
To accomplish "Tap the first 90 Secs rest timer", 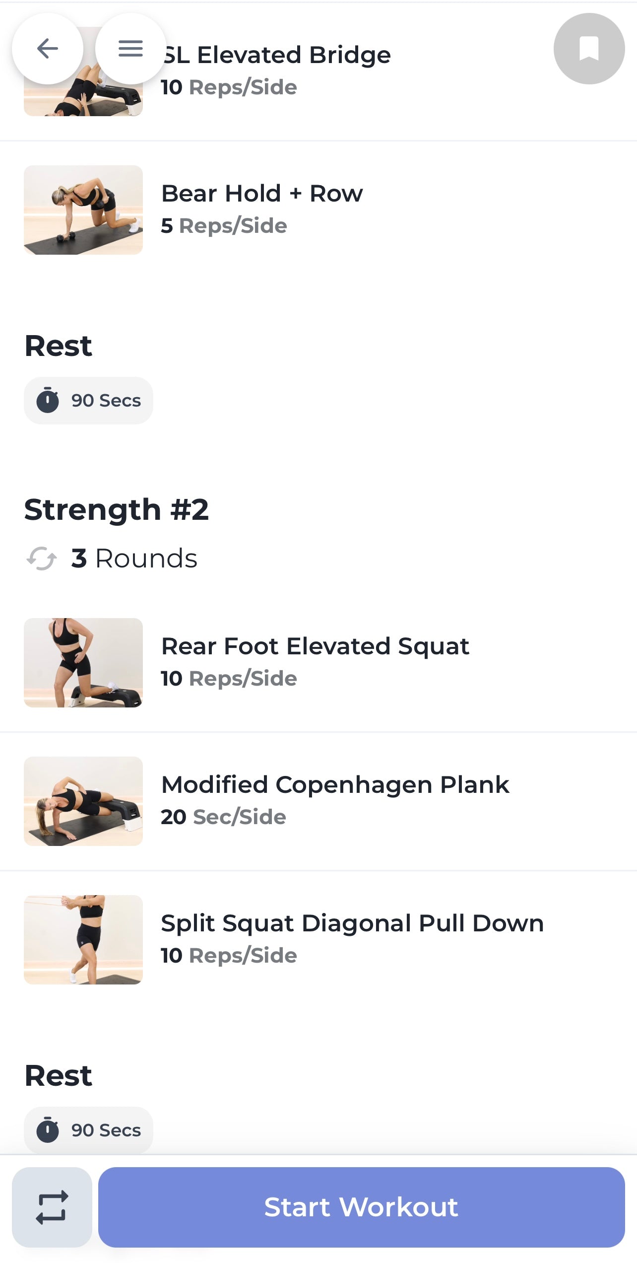I will coord(89,401).
